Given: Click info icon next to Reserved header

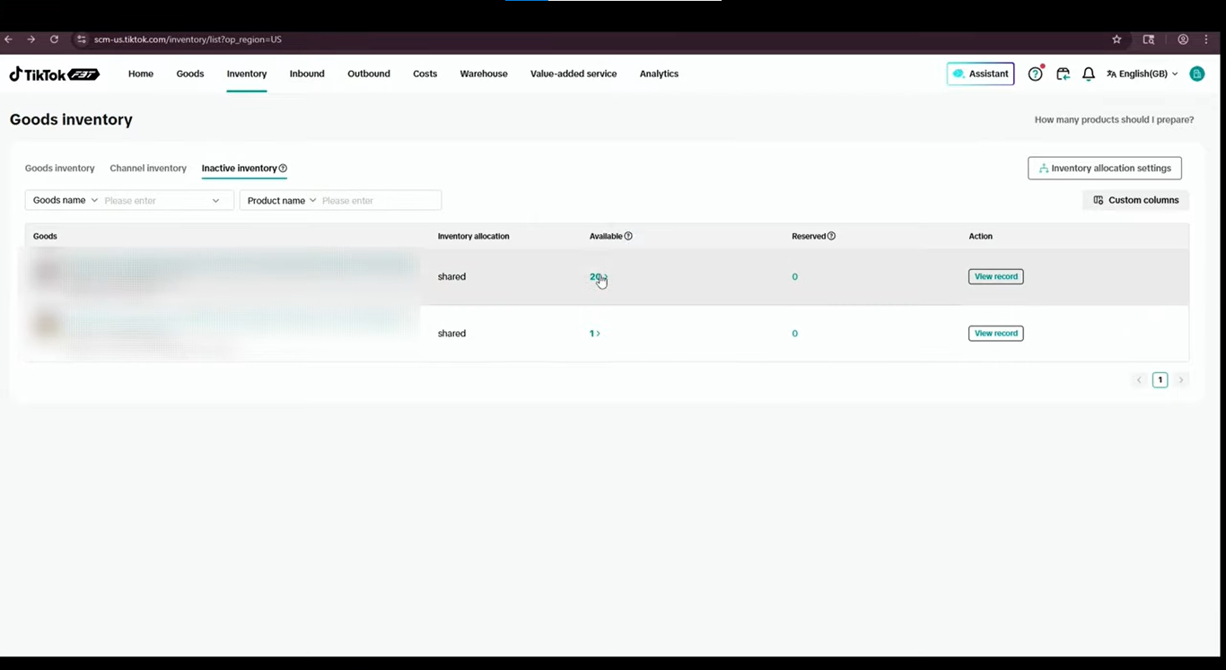Looking at the screenshot, I should 831,237.
